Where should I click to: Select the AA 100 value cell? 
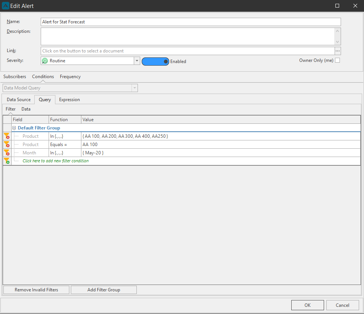(220, 145)
